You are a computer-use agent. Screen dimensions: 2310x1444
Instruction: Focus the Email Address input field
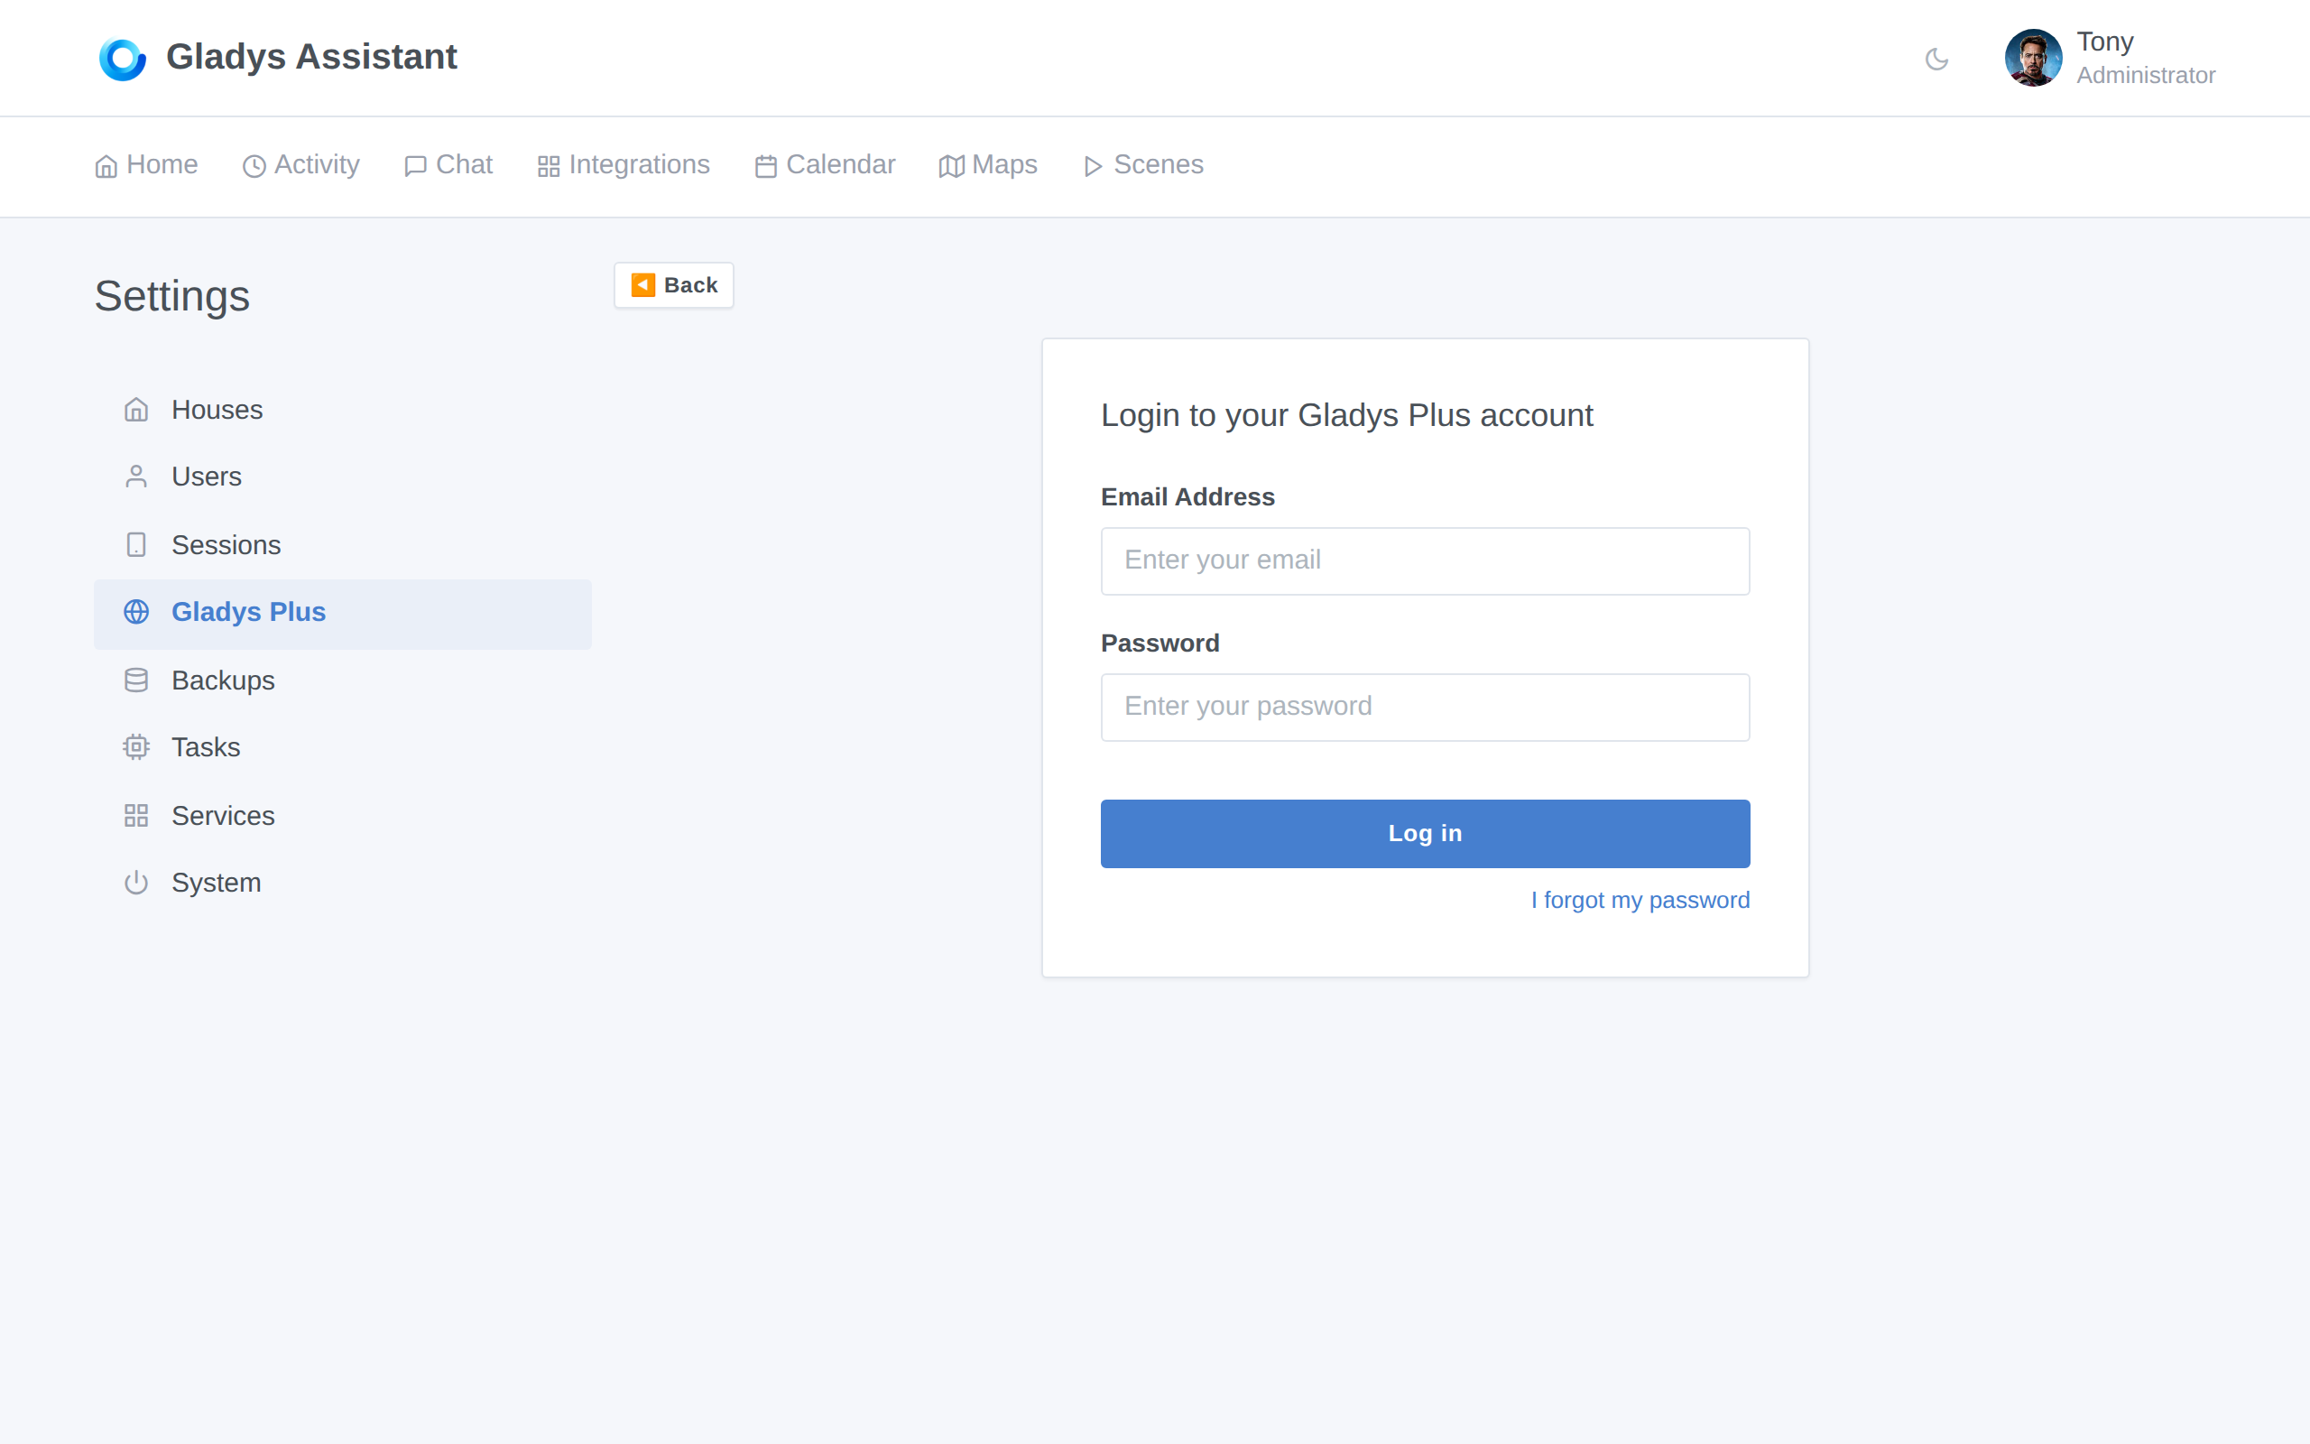[1425, 560]
